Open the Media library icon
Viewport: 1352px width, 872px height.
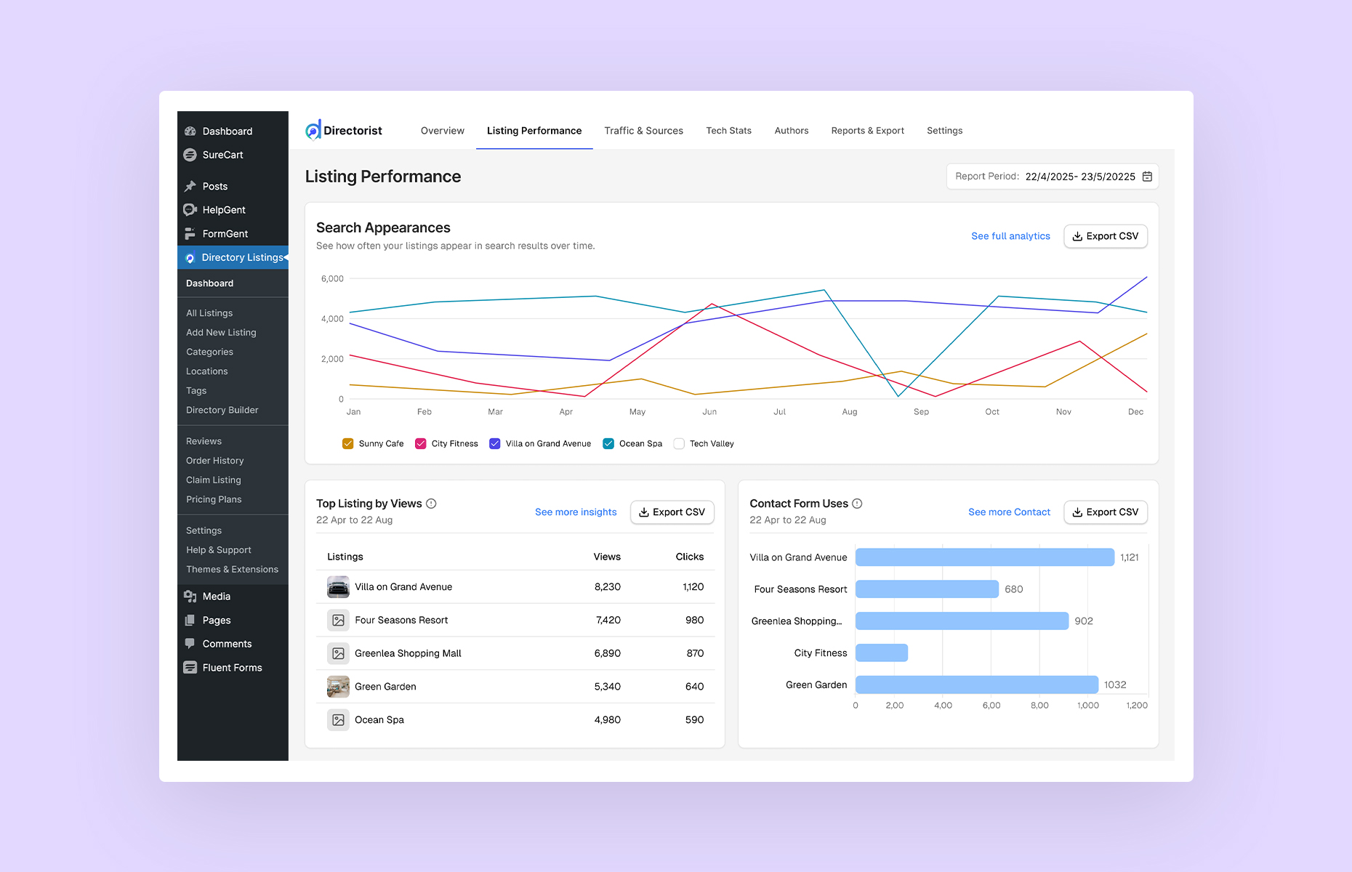(190, 596)
